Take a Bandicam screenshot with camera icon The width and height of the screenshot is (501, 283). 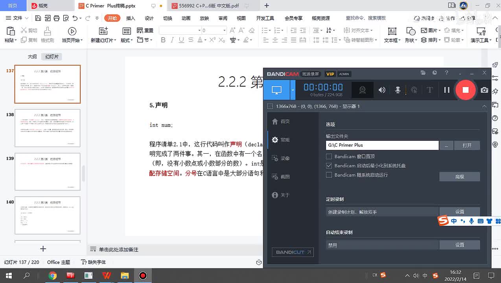coord(484,90)
